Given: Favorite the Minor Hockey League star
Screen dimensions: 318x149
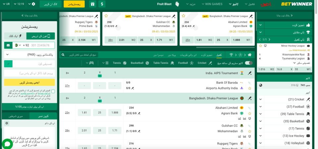Looking at the screenshot, I should [260, 46].
